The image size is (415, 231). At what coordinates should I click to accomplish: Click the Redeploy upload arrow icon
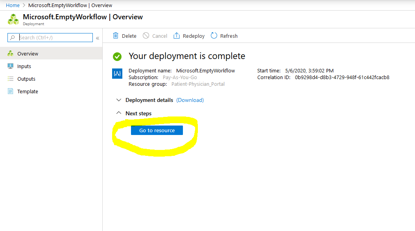(x=177, y=36)
